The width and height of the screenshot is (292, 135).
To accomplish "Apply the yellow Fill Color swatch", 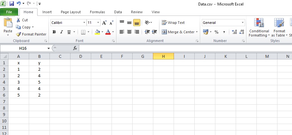I will [x=97, y=32].
